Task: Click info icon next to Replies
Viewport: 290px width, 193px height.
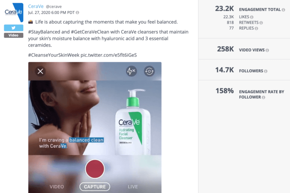Action: point(256,28)
